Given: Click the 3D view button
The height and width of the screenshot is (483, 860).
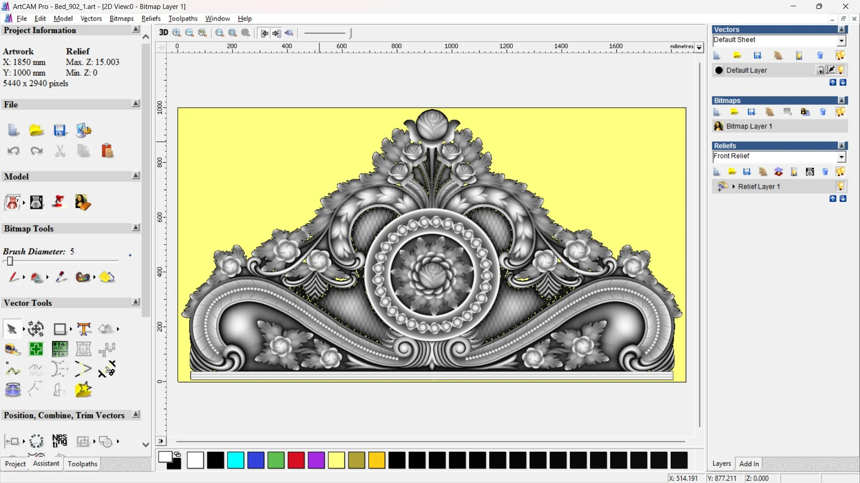Looking at the screenshot, I should 163,33.
